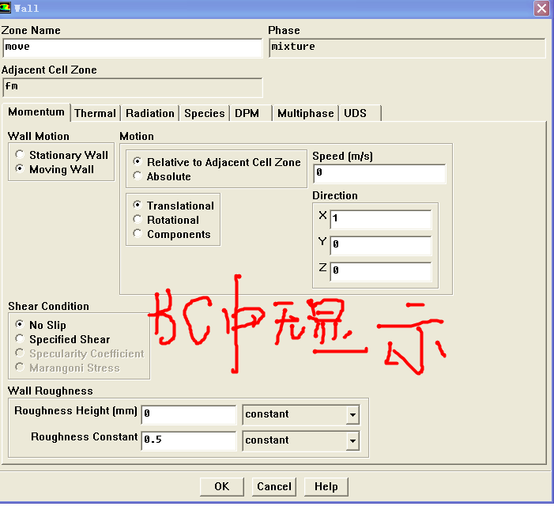Click the Wall dialog title bar icon
The height and width of the screenshot is (506, 554).
7,8
